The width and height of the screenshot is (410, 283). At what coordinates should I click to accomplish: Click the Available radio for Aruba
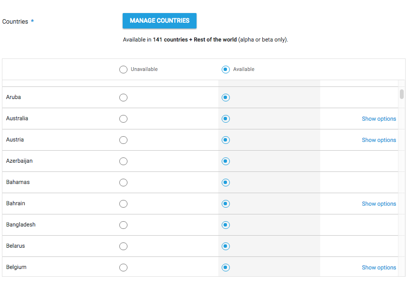pos(226,98)
